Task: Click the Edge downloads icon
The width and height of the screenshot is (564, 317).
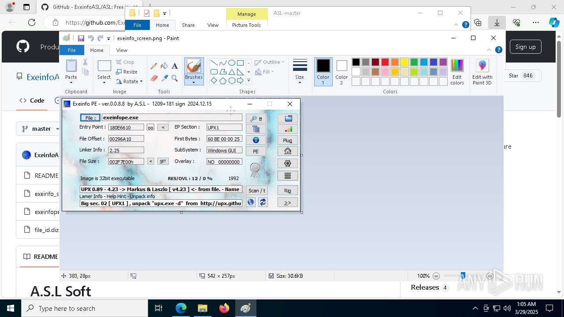Action: (x=497, y=22)
